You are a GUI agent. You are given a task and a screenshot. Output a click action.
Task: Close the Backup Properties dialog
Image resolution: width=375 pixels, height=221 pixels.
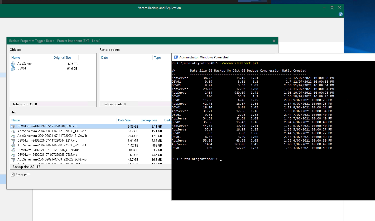click(x=274, y=41)
